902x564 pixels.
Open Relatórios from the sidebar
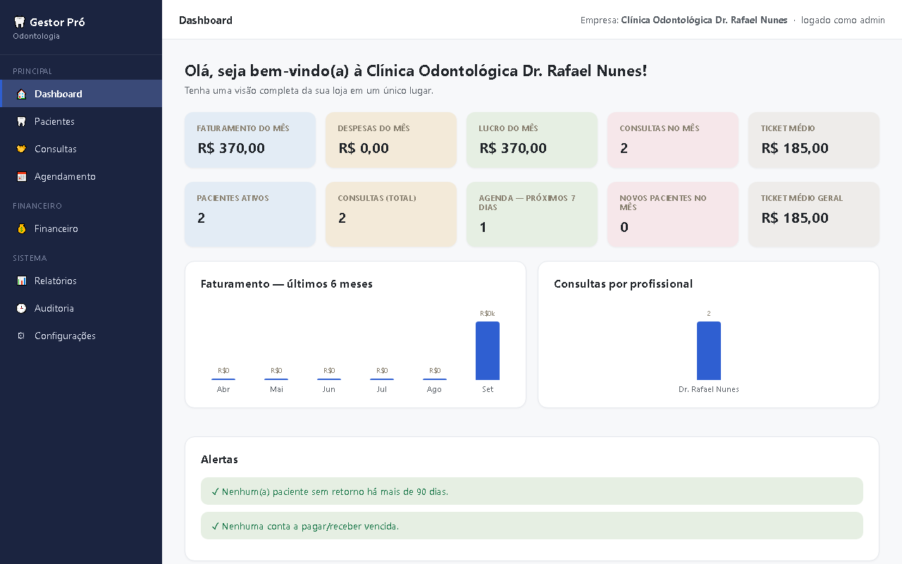pos(81,281)
